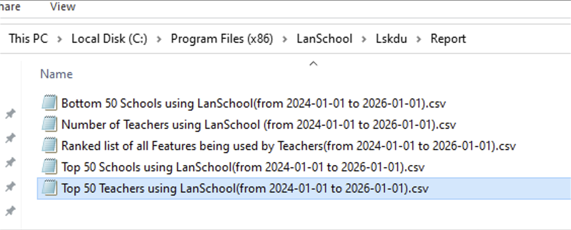Click the bottom pin icon in the sidebar

(11, 211)
